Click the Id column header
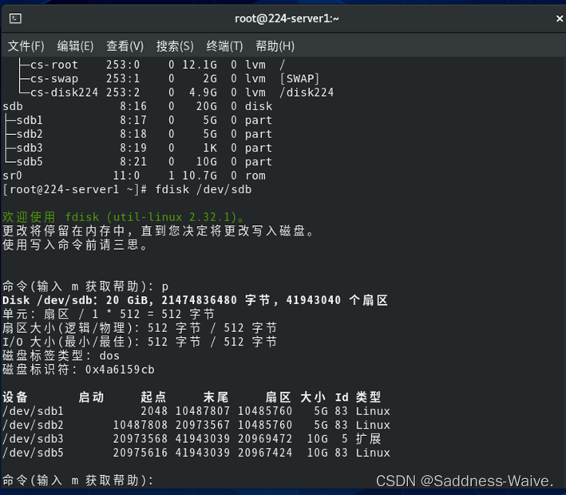This screenshot has width=566, height=495. pyautogui.click(x=342, y=397)
